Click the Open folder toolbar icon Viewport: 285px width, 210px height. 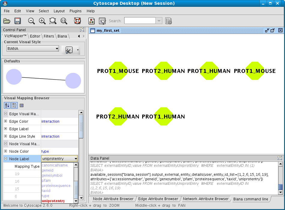(7, 21)
